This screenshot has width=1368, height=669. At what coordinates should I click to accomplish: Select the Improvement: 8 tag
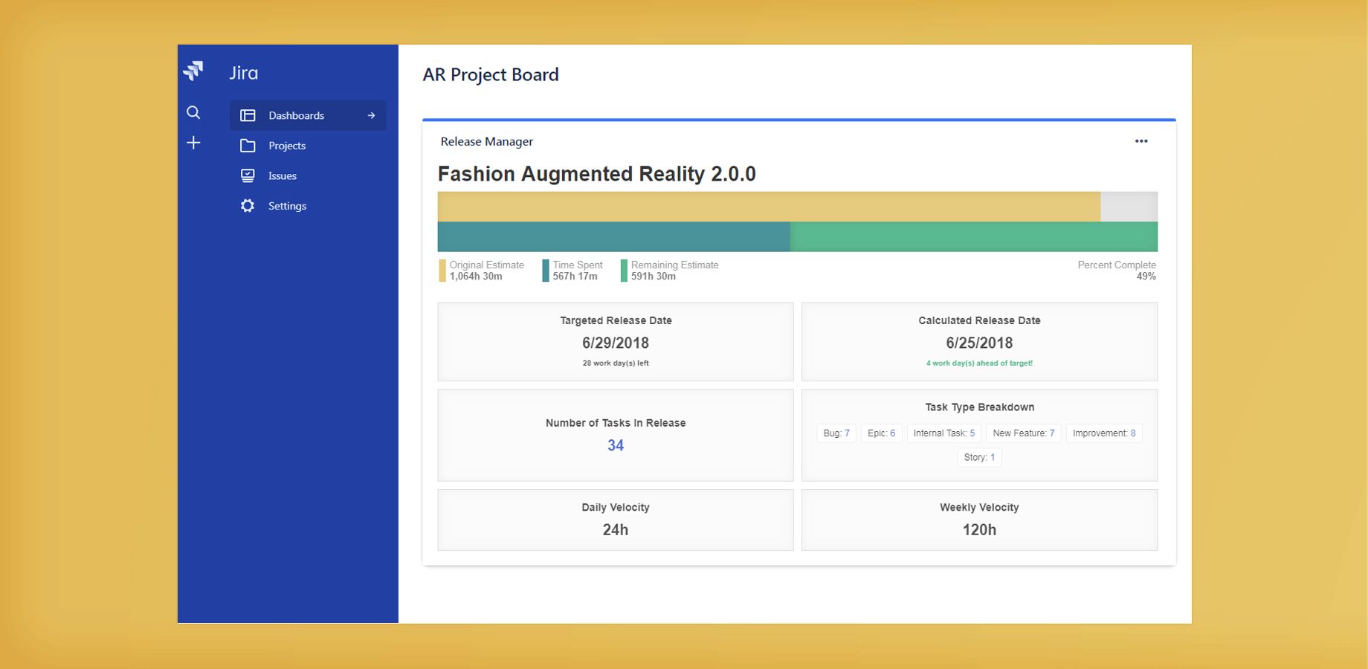(1104, 433)
